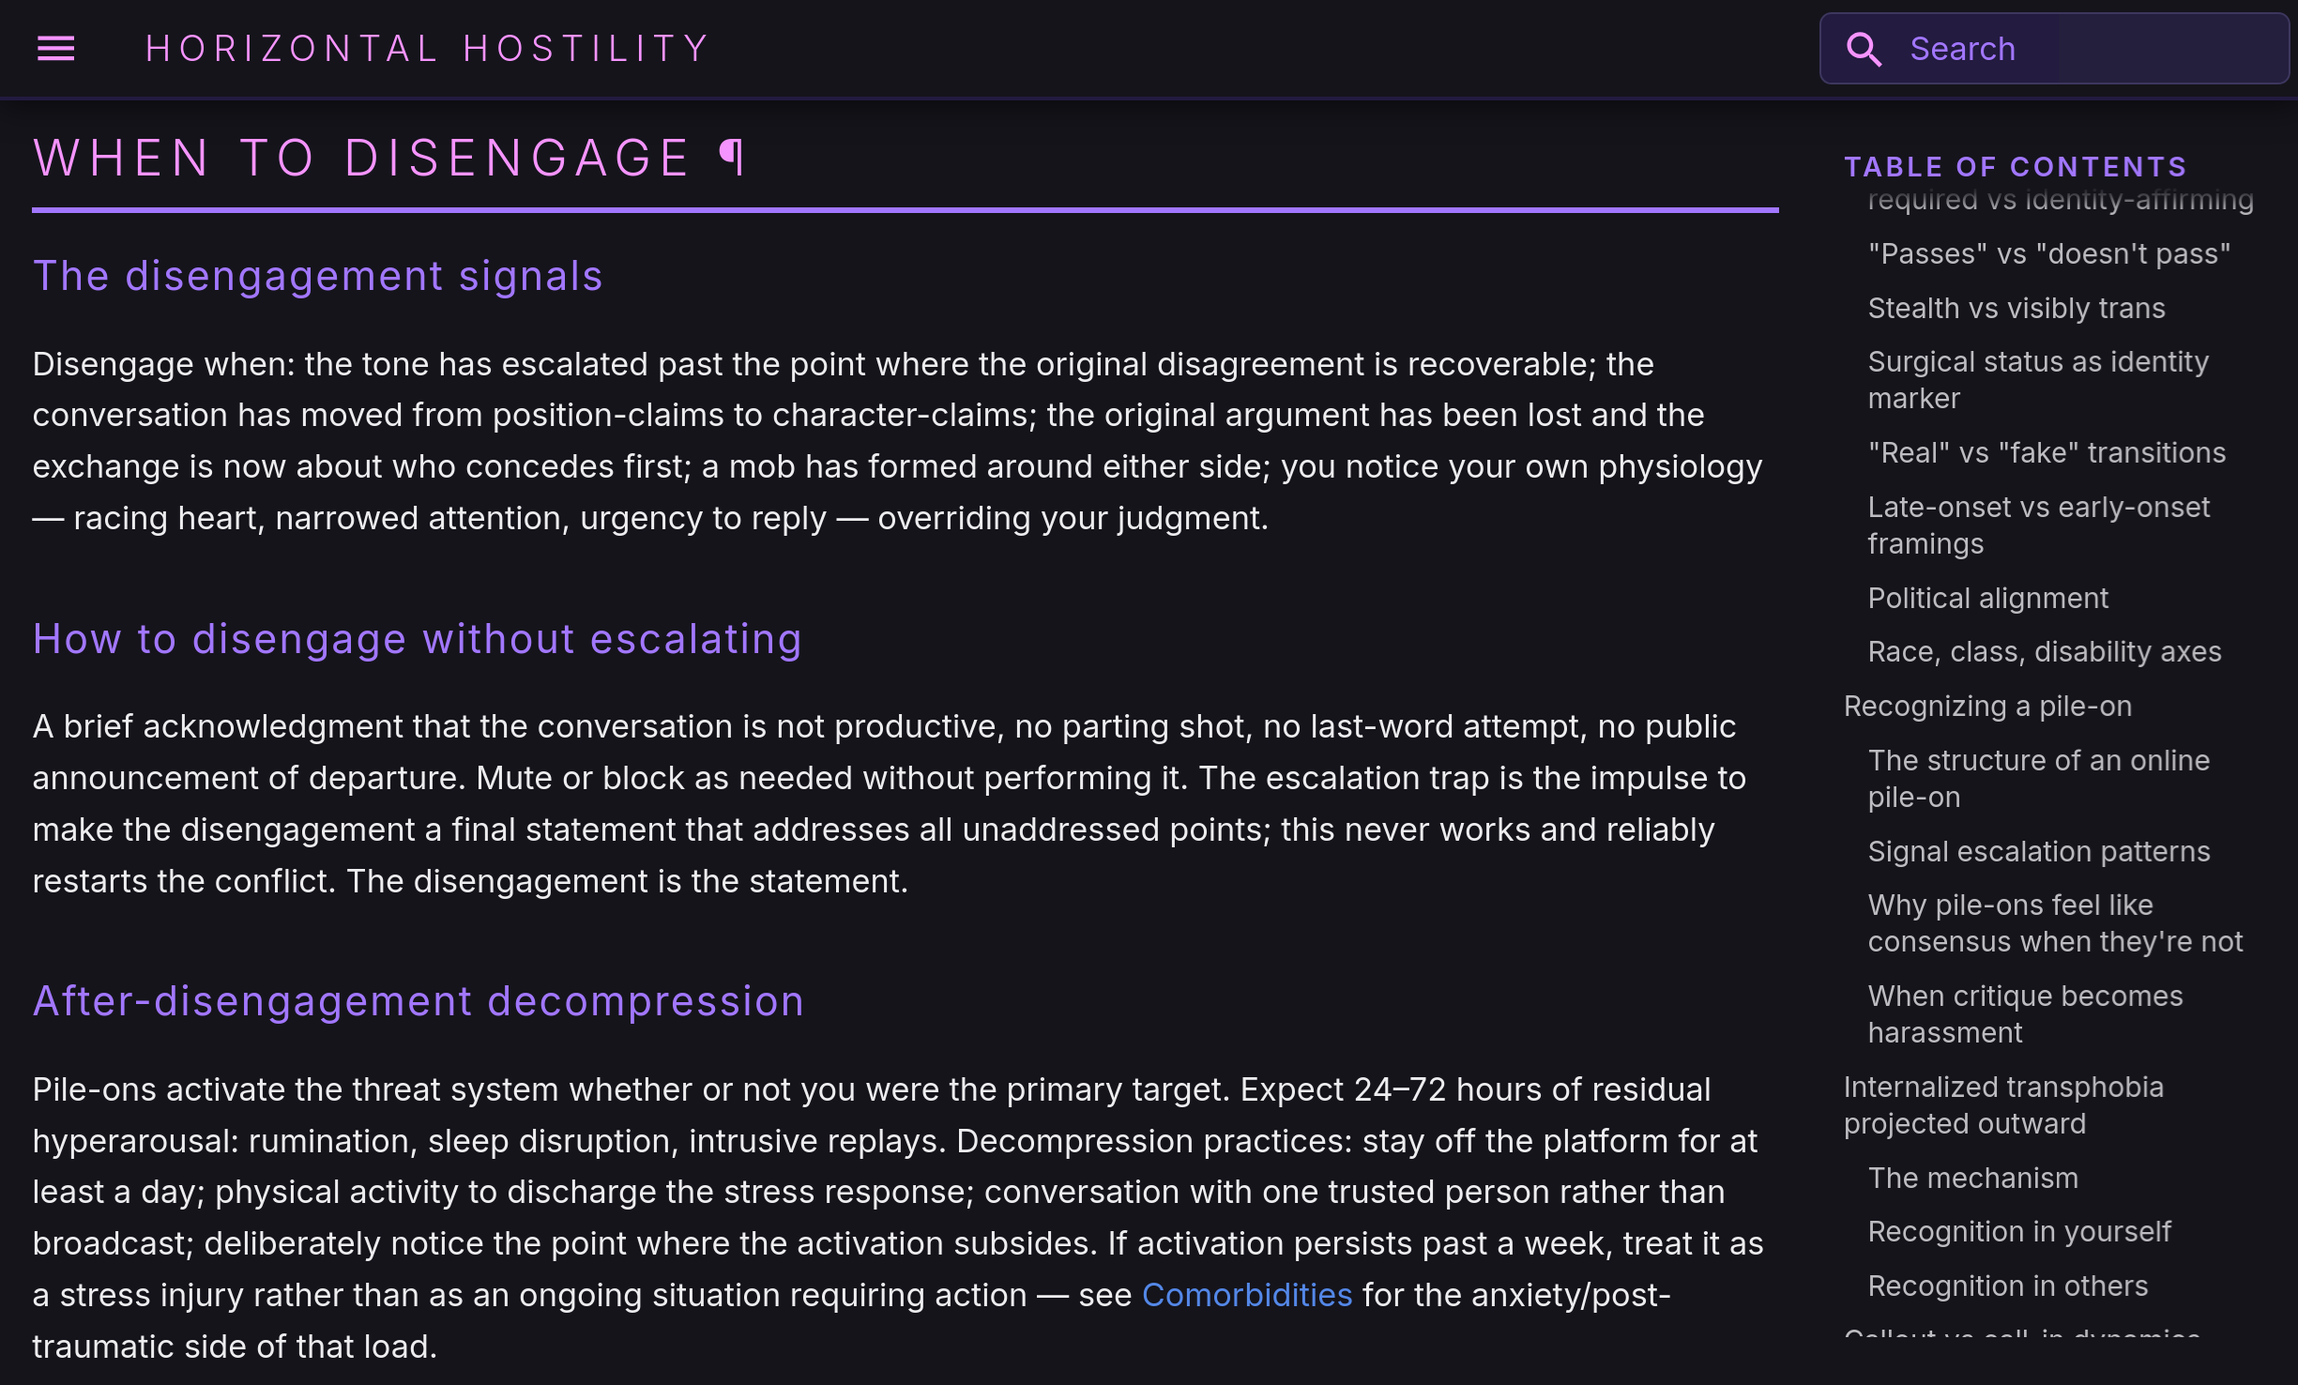Open Signal escalation patterns entry
This screenshot has height=1385, width=2298.
[2039, 852]
